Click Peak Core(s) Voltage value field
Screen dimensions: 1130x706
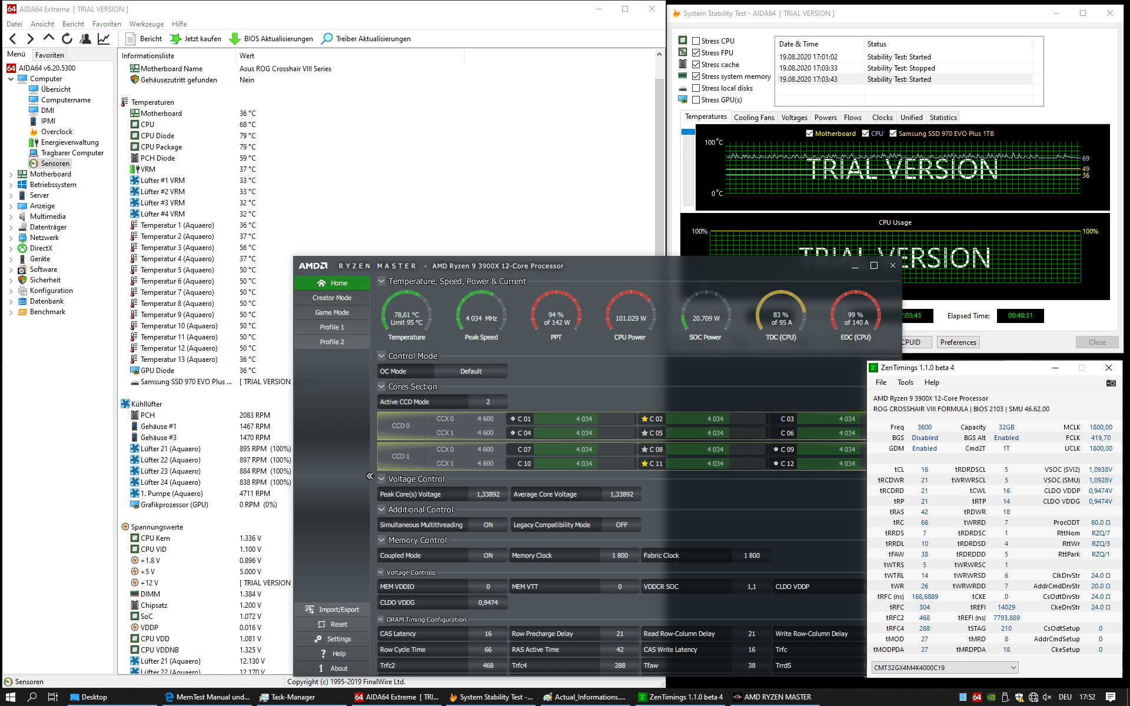click(488, 494)
